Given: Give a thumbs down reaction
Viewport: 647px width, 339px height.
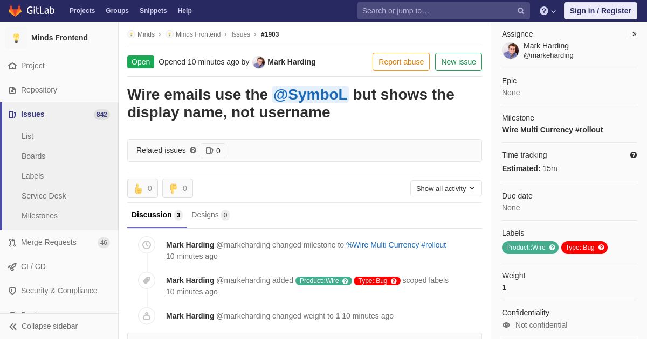Looking at the screenshot, I should (x=177, y=188).
